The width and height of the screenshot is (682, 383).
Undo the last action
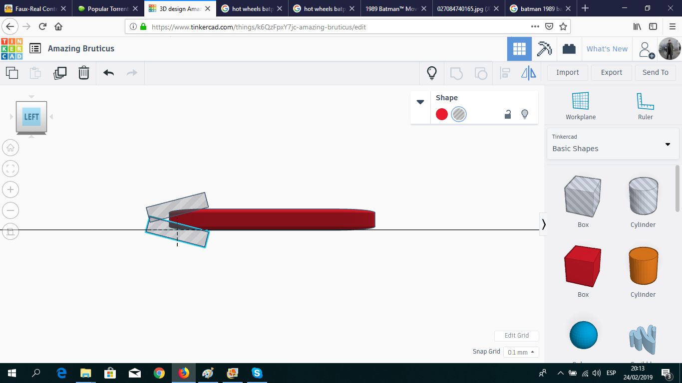click(x=108, y=73)
